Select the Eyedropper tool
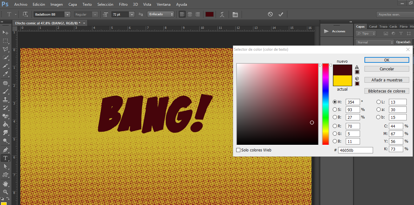 click(x=5, y=74)
